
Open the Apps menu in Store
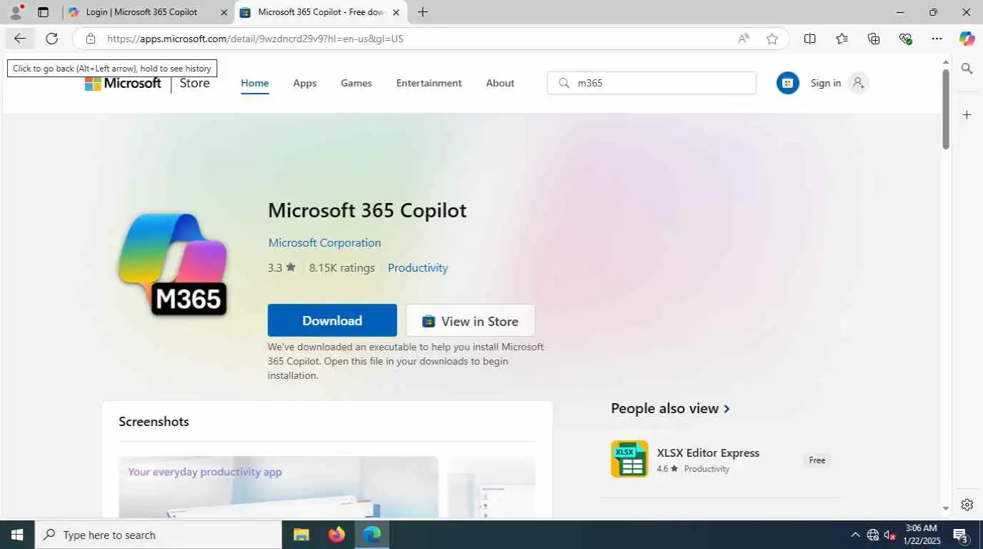(x=304, y=83)
